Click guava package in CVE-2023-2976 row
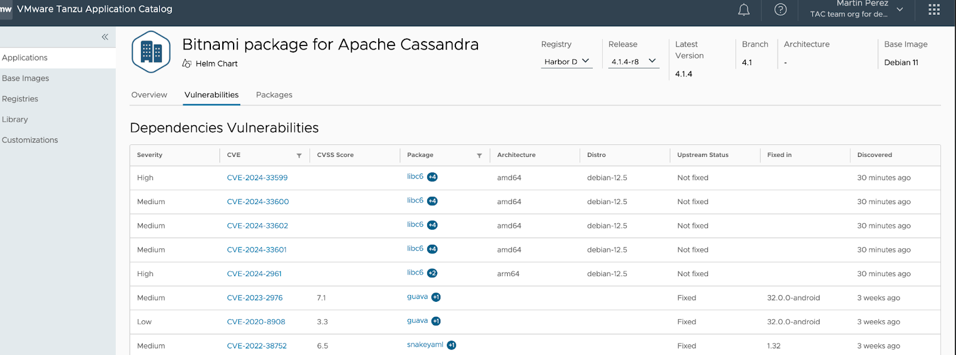The width and height of the screenshot is (956, 355). click(x=417, y=297)
